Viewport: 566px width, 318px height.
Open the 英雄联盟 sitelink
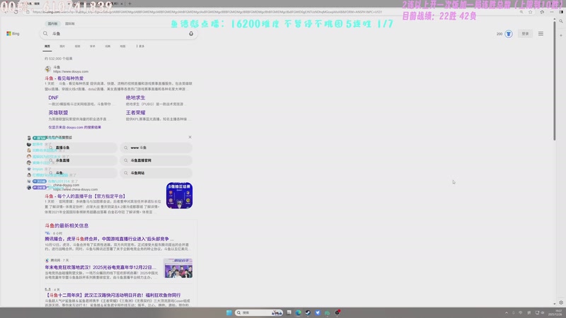pos(58,112)
